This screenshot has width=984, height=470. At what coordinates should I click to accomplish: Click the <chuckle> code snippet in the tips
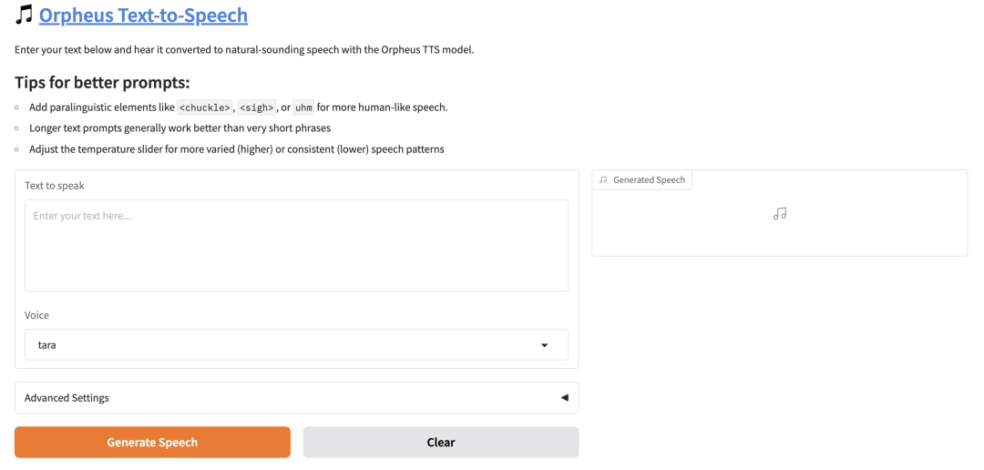(205, 107)
